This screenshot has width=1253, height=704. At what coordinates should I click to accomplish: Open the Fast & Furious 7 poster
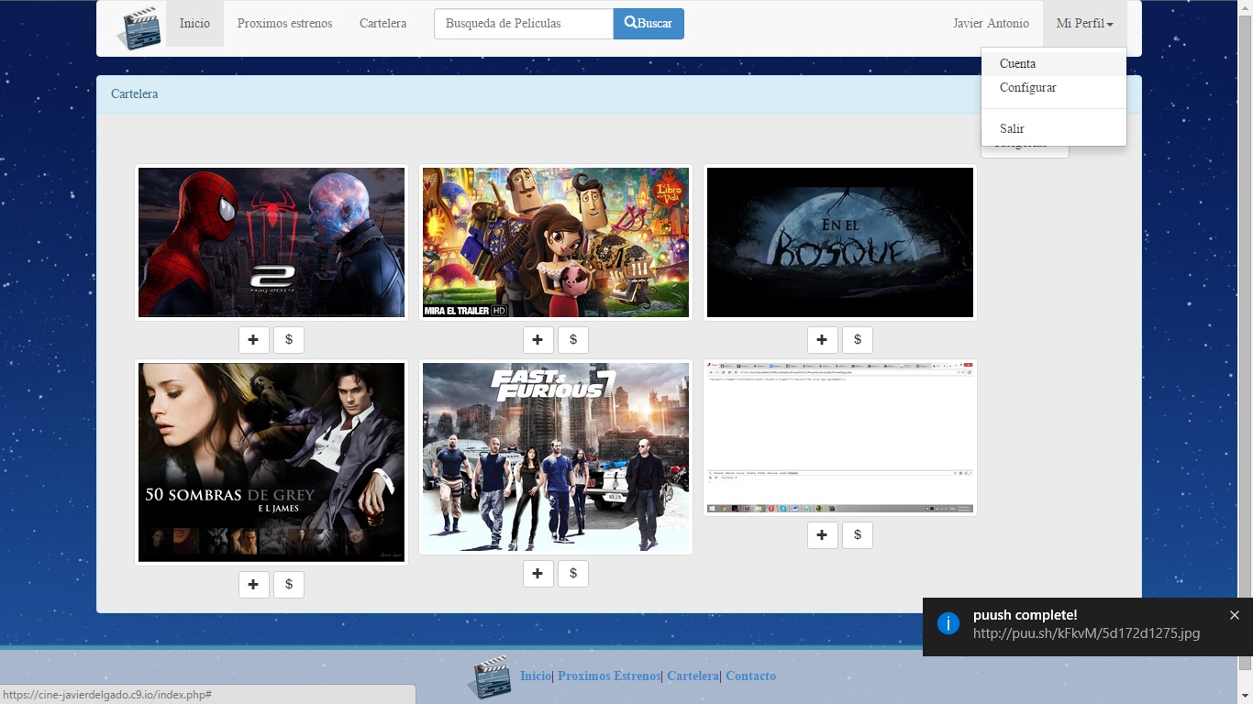(556, 457)
